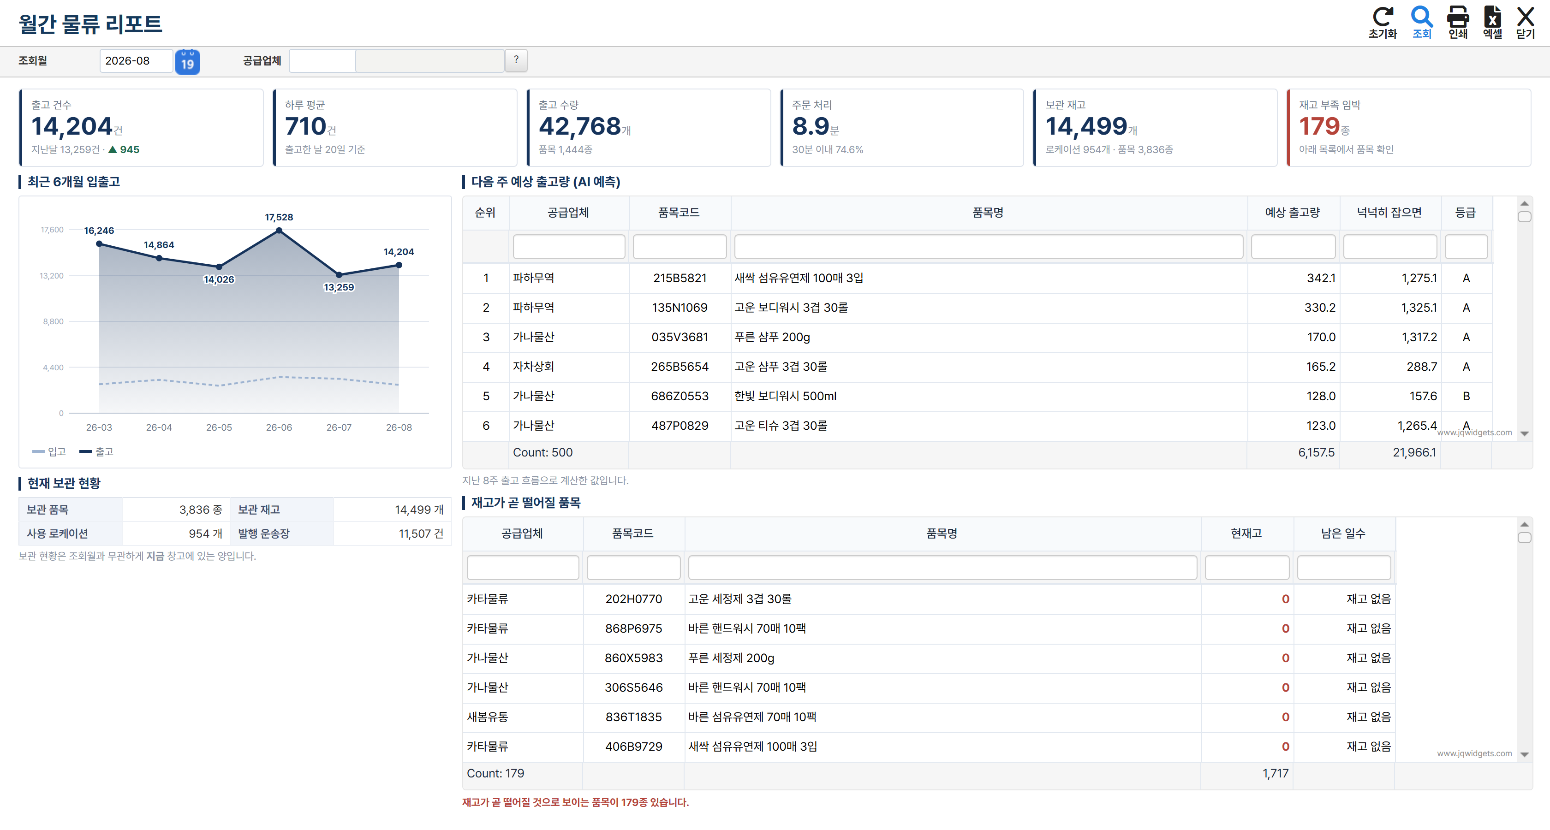Select row 한빛 보디워시 500ml
1550x830 pixels.
pyautogui.click(x=977, y=396)
